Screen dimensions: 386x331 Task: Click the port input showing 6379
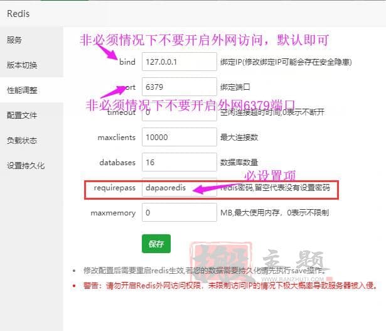(x=180, y=87)
